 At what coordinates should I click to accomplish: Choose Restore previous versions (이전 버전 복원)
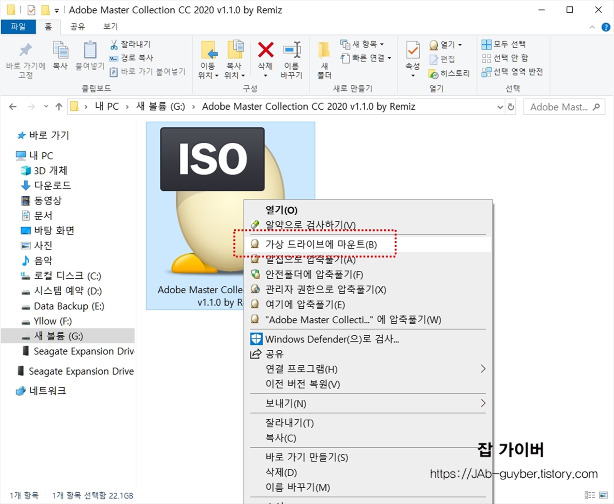[x=368, y=384]
